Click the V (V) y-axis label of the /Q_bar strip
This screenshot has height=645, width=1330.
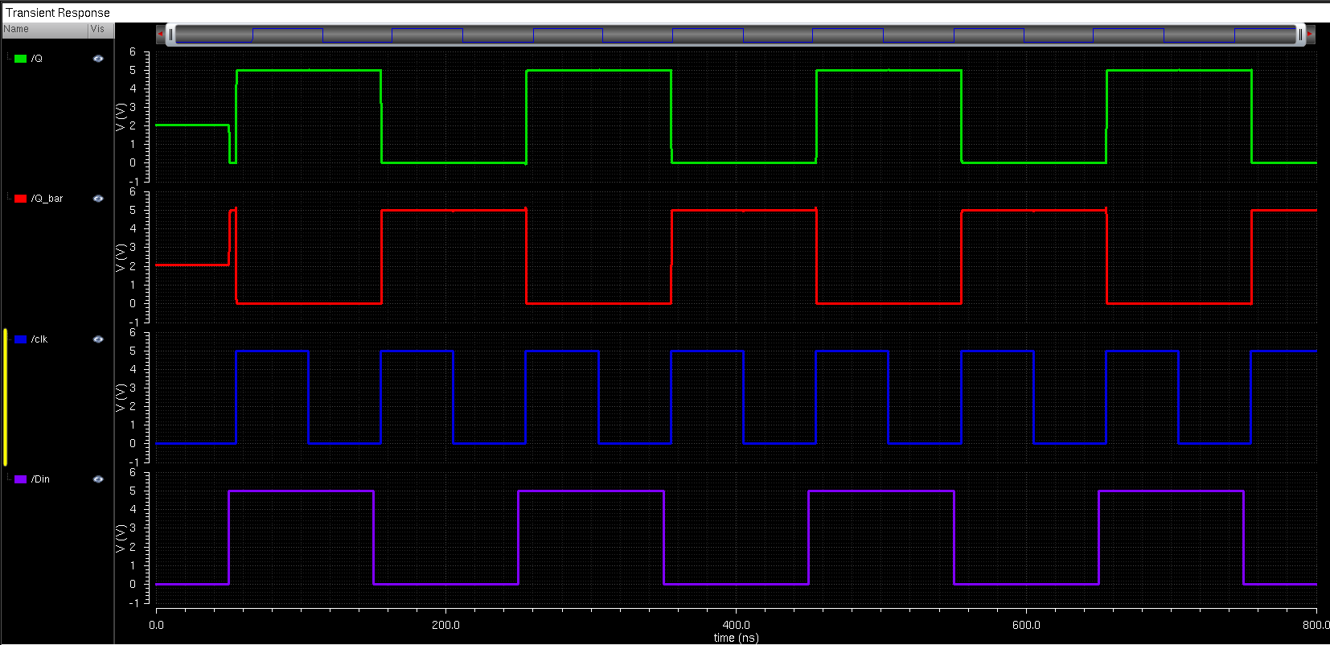121,257
